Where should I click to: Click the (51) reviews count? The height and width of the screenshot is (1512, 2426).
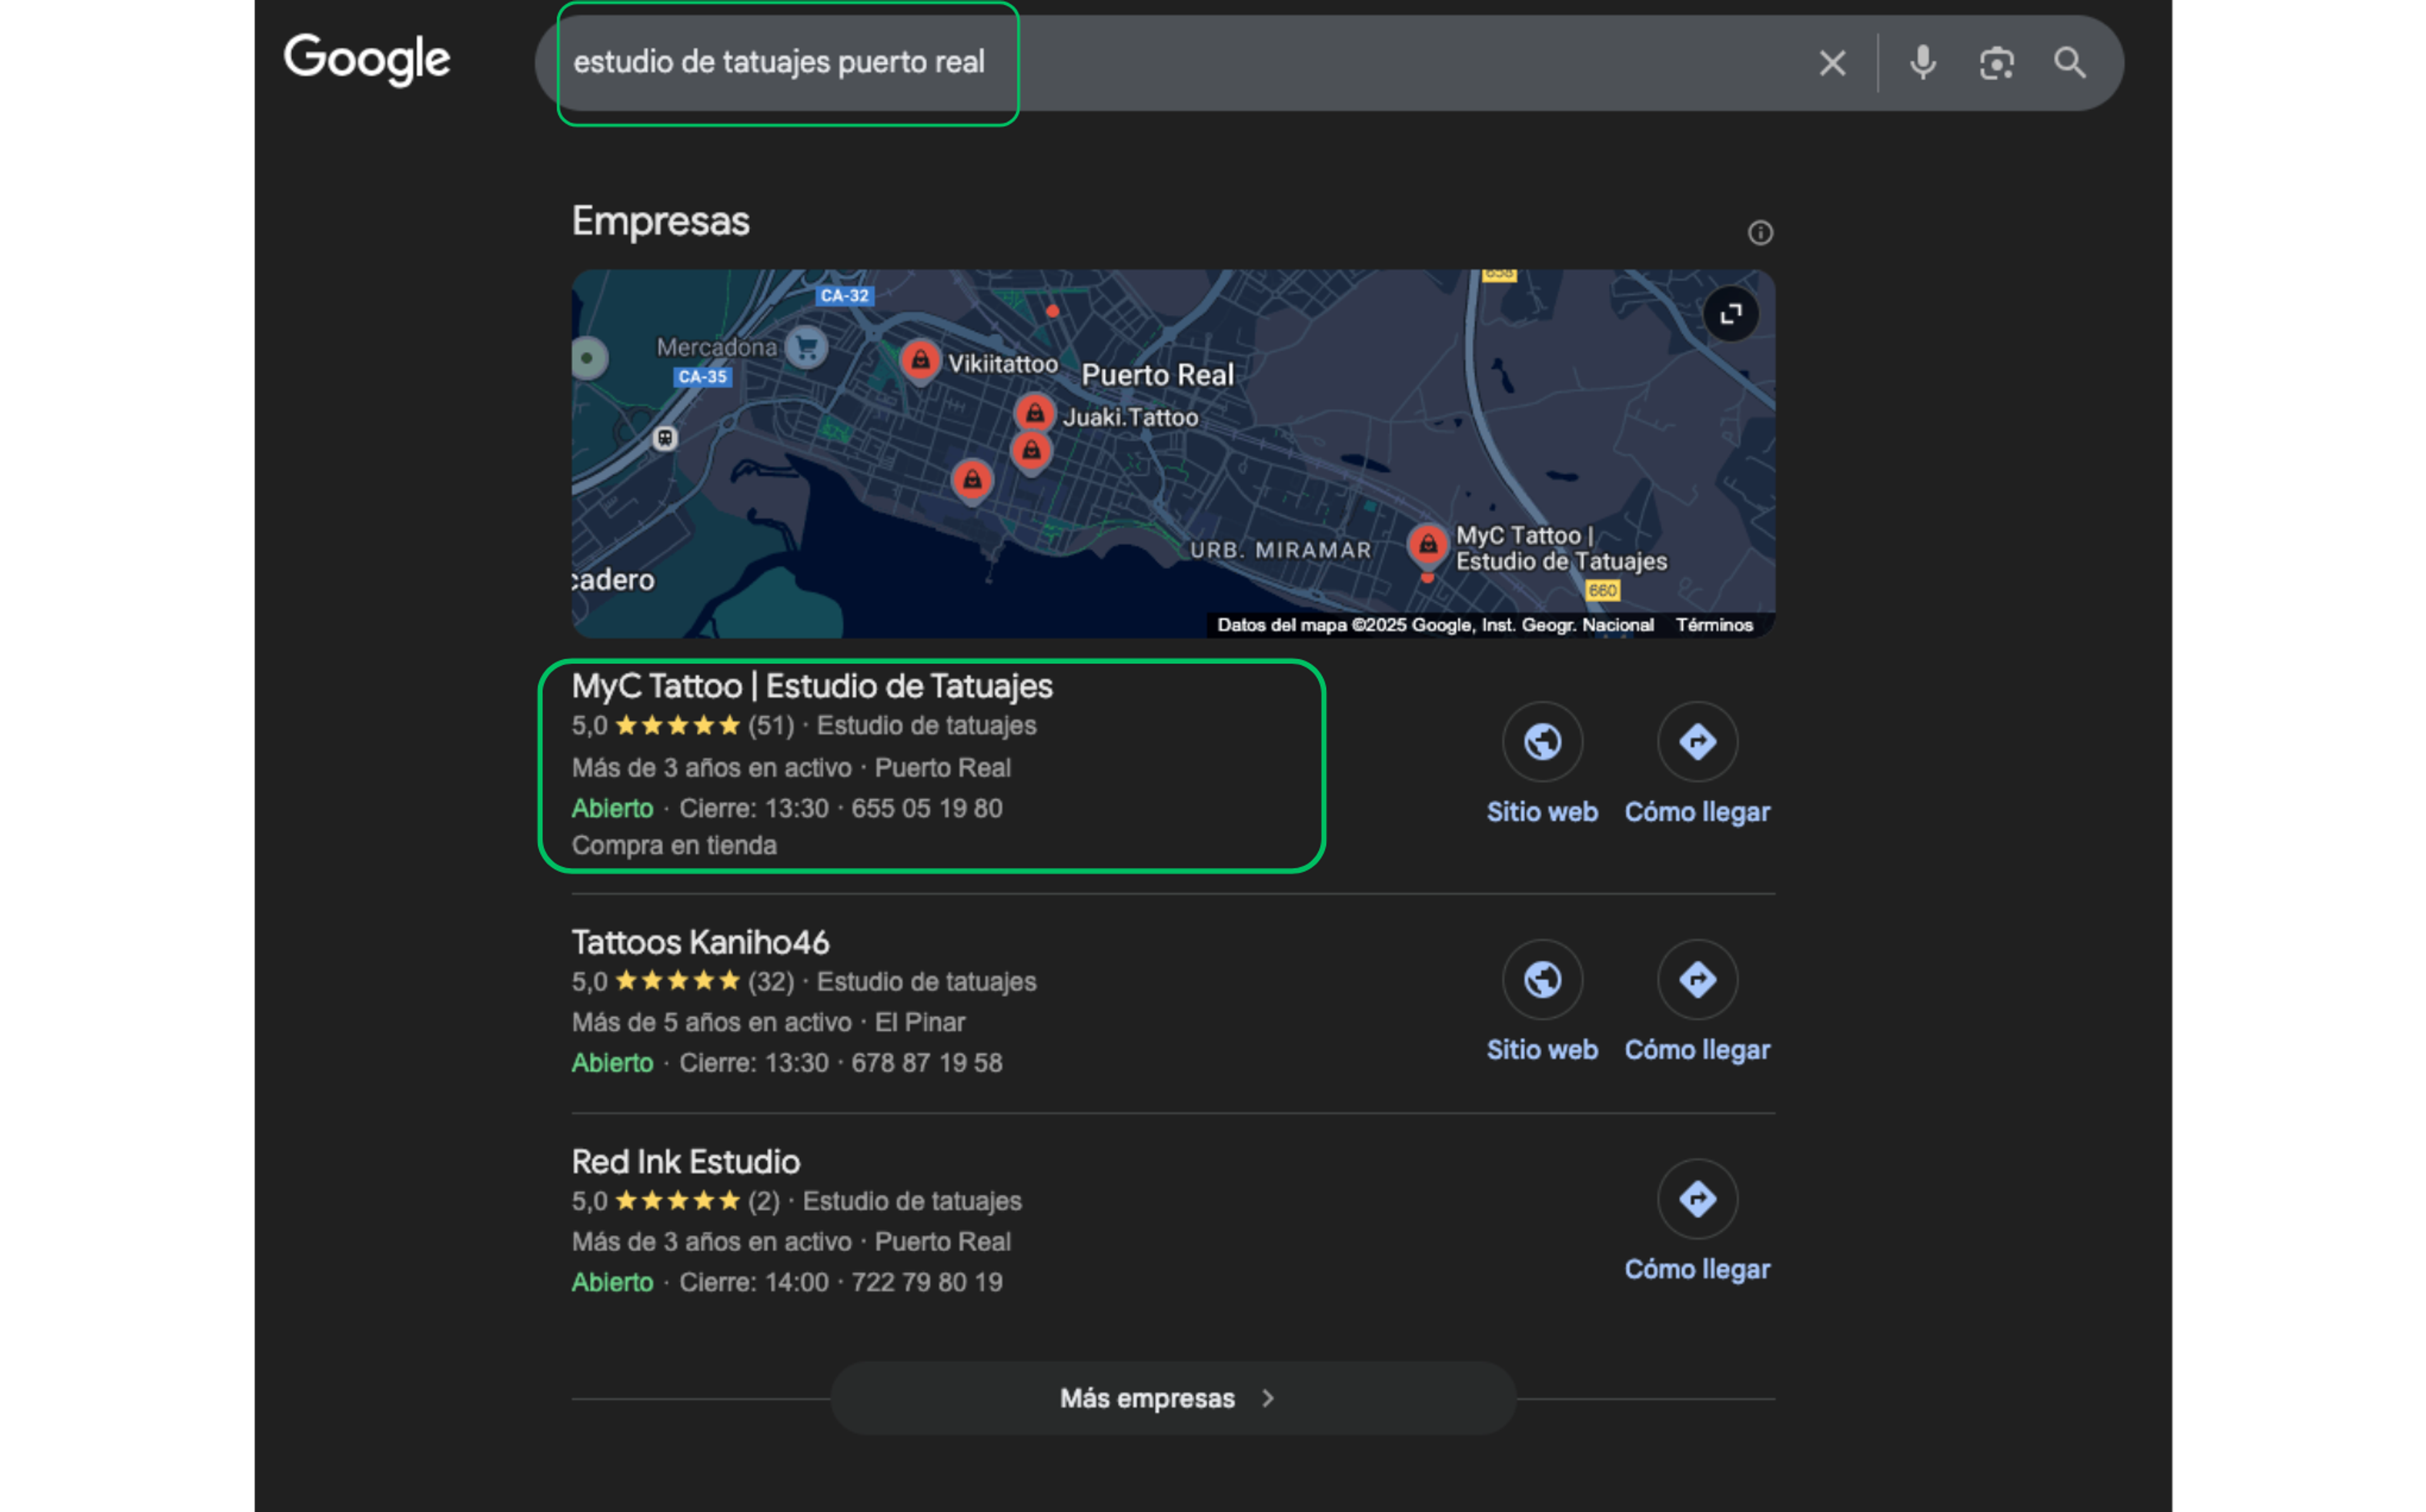tap(771, 725)
